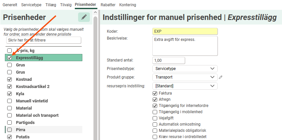Viewport: 282px width, 140px height.
Task: Check the Vejafgift checkbox
Action: [x=155, y=118]
